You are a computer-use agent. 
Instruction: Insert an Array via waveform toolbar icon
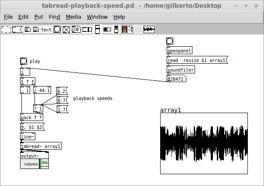tap(150, 29)
